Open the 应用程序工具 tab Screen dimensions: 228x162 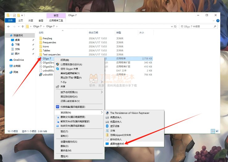(56, 20)
